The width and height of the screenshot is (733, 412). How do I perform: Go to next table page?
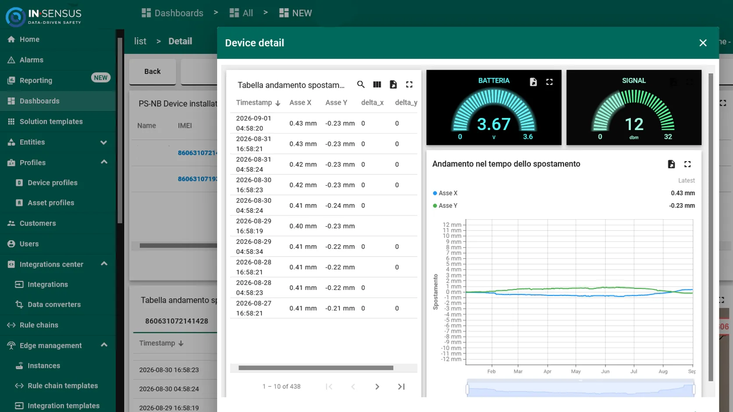[x=377, y=387]
